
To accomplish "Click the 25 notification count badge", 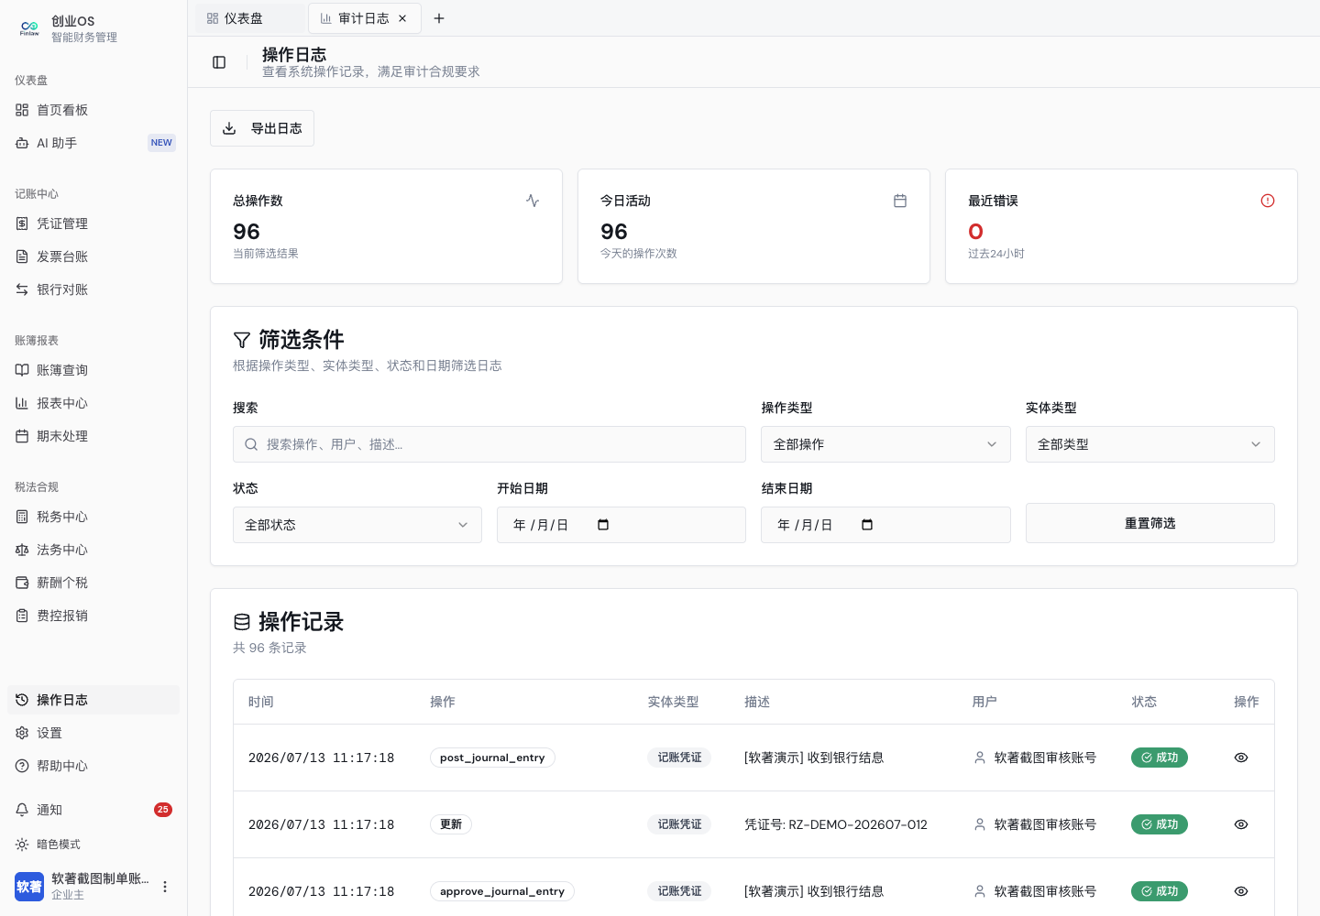I will pyautogui.click(x=163, y=810).
